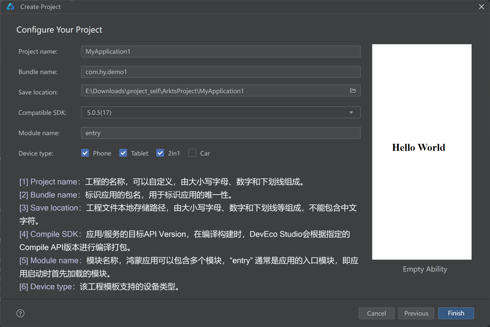Image resolution: width=490 pixels, height=327 pixels.
Task: Click the Module name label
Action: tap(39, 133)
